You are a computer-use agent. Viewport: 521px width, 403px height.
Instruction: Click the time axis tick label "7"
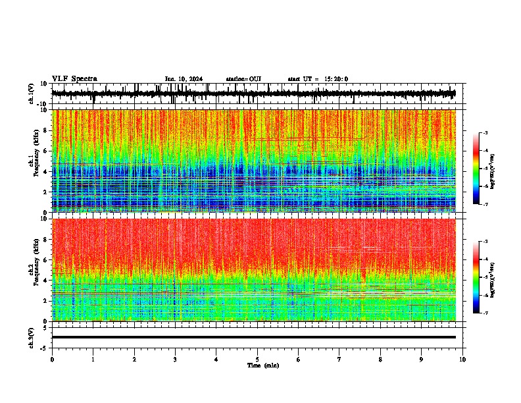339,360
